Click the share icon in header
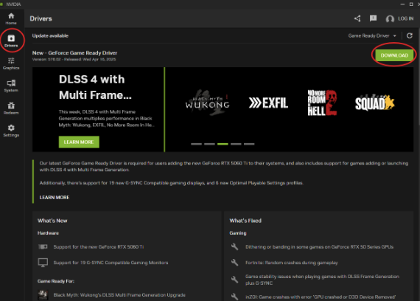Screen dimensions: 420x301 tap(357, 18)
